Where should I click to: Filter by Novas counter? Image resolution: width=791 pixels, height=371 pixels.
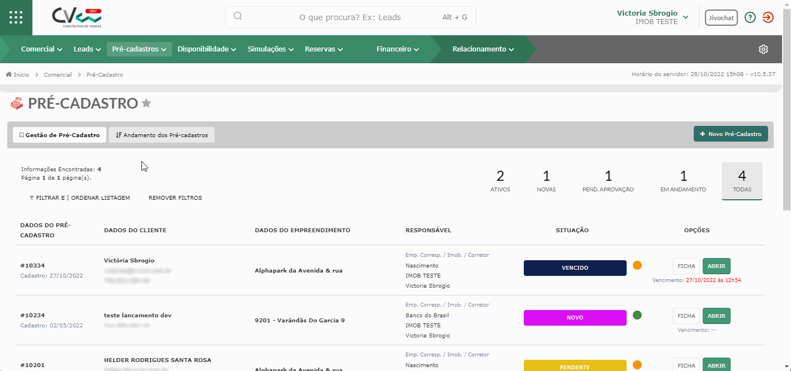[546, 181]
